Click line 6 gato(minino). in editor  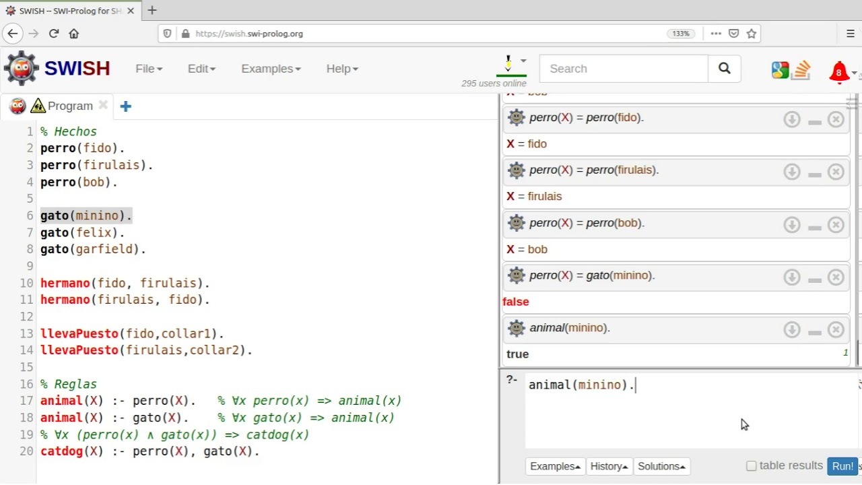[86, 216]
